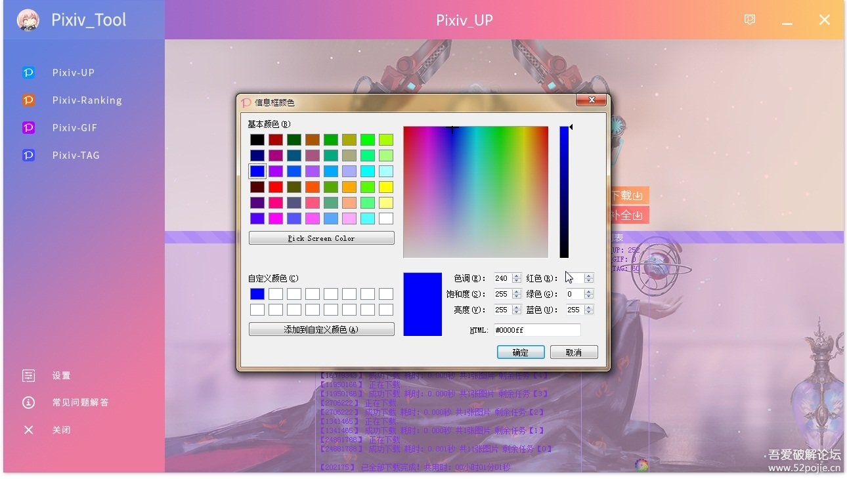847x479 pixels.
Task: Pick the selected blue basic color swatch
Action: [x=257, y=171]
